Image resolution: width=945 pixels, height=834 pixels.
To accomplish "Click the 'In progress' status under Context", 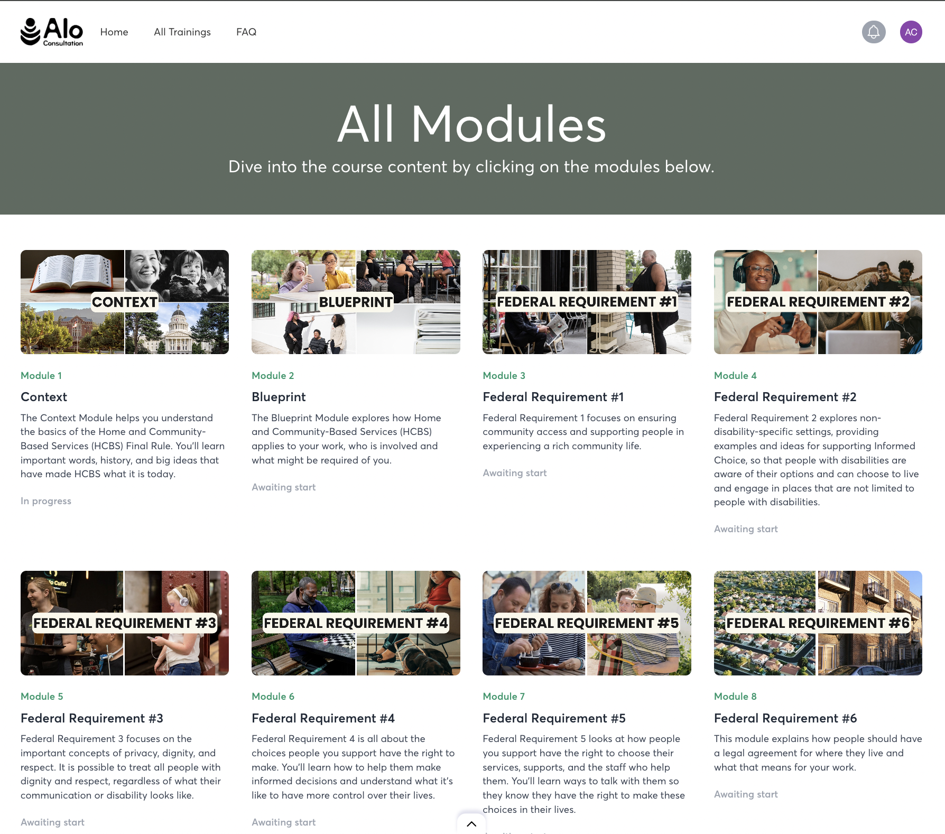I will pyautogui.click(x=46, y=501).
